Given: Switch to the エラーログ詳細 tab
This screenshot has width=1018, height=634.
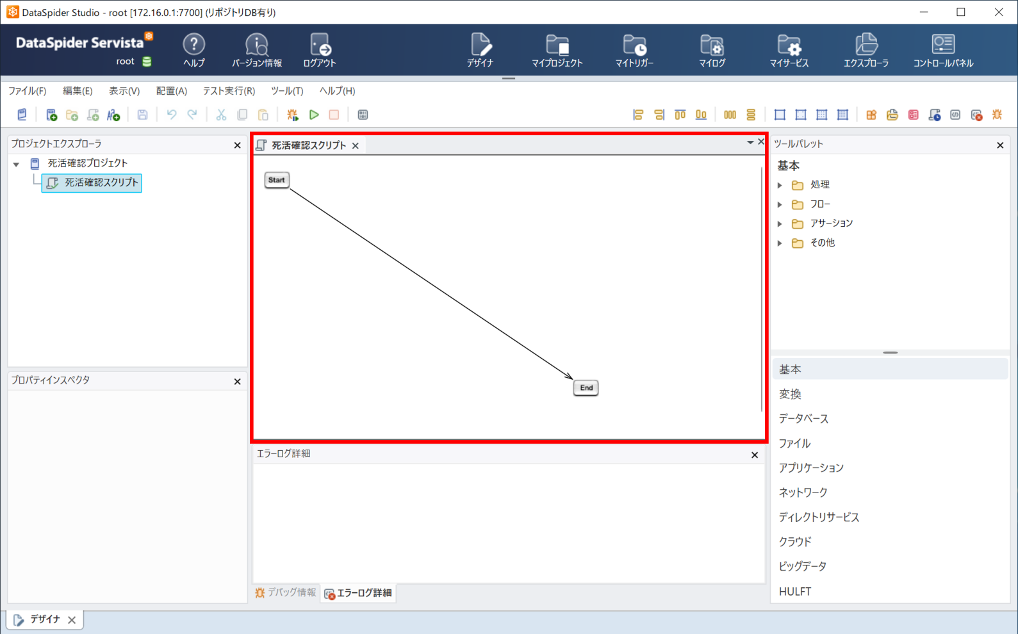Looking at the screenshot, I should click(358, 593).
